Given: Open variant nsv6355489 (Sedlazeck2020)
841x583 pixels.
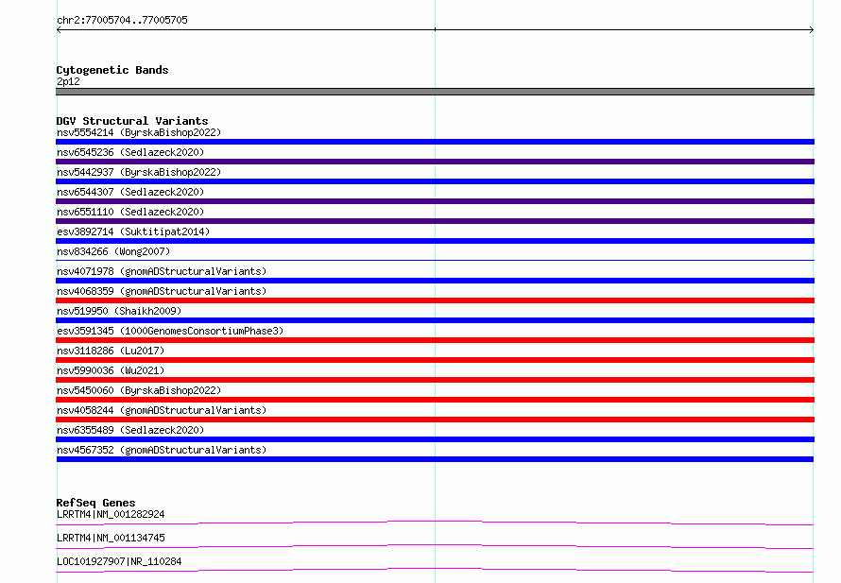Looking at the screenshot, I should point(130,430).
